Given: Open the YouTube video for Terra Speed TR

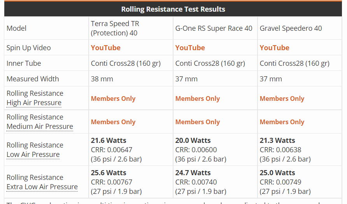Looking at the screenshot, I should pyautogui.click(x=105, y=48).
